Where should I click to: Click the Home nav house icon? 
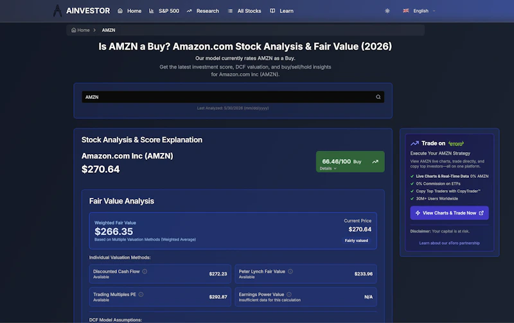pos(120,11)
